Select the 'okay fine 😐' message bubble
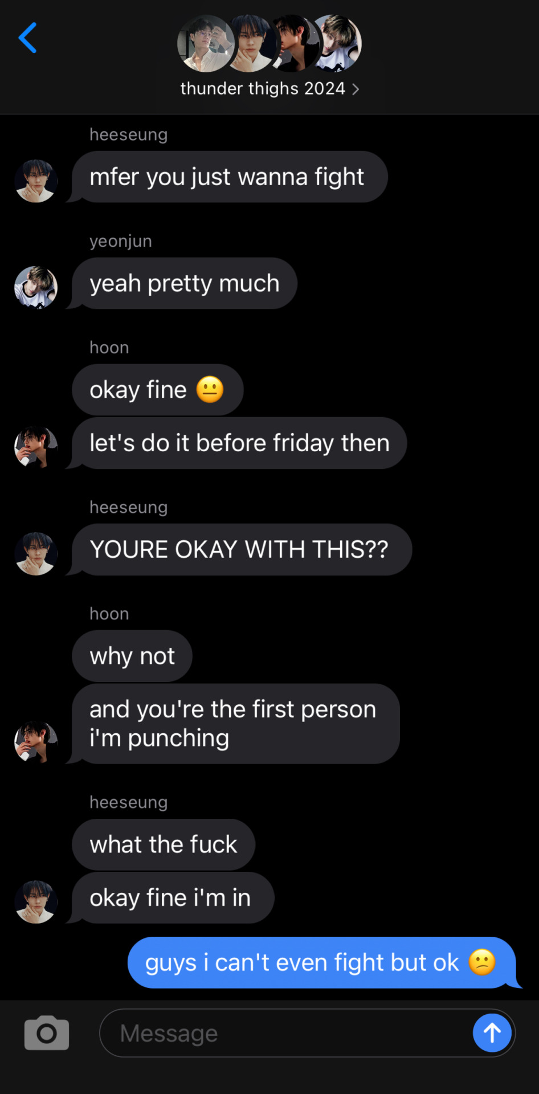The width and height of the screenshot is (539, 1094). pos(158,390)
